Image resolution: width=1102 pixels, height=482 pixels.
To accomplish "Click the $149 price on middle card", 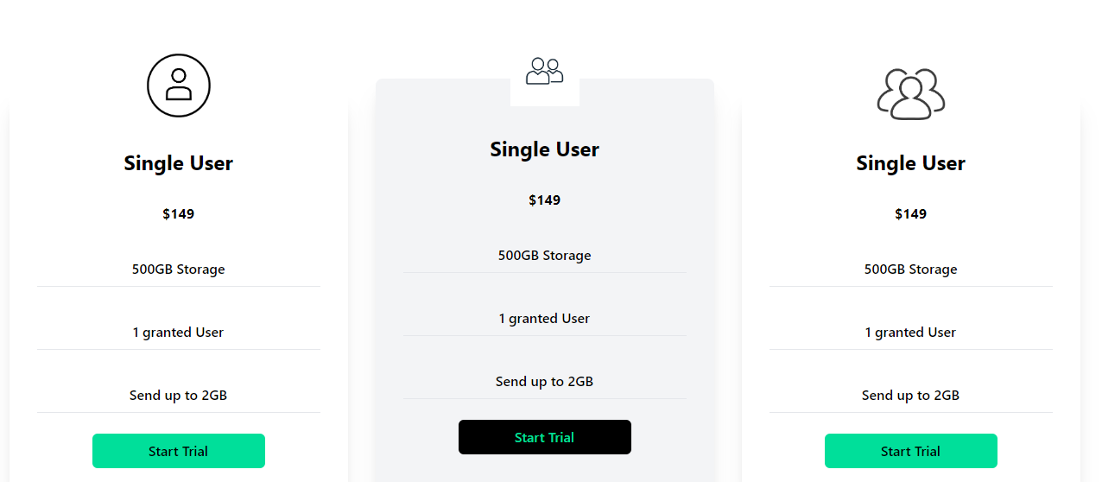I will click(x=544, y=200).
